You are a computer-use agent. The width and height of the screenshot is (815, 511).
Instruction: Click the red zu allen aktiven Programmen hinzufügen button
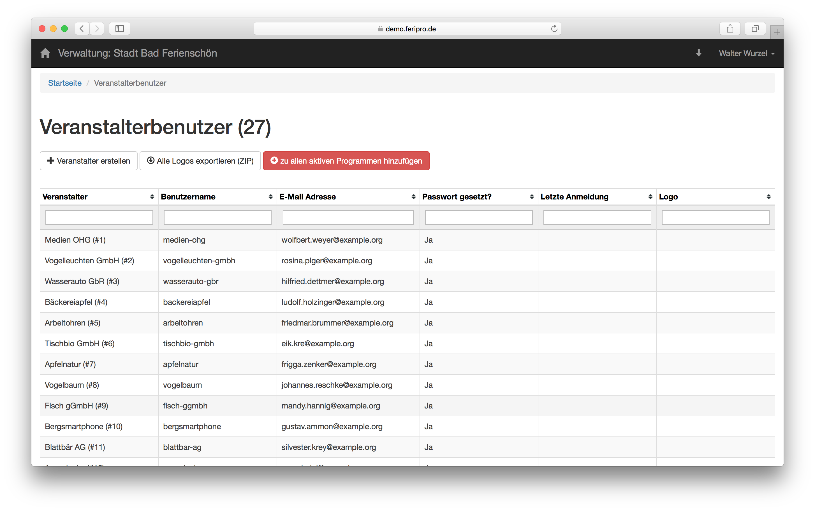tap(346, 161)
